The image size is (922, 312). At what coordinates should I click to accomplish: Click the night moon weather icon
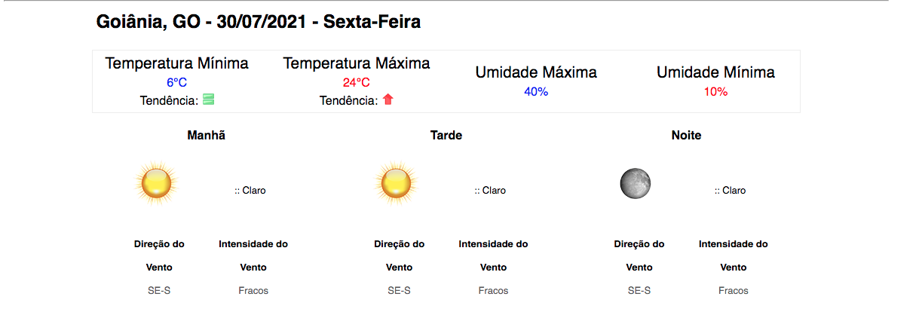tap(635, 183)
